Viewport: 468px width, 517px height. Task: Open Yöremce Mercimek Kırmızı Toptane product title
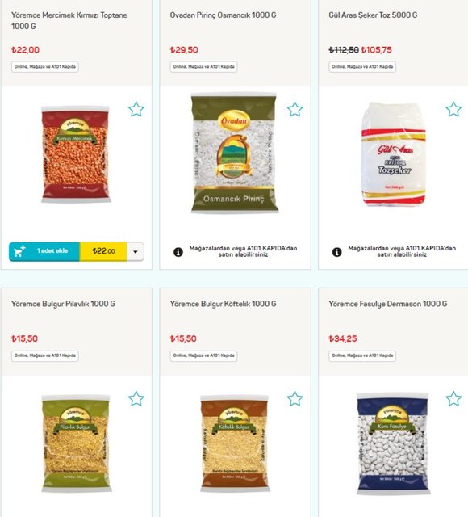click(69, 20)
